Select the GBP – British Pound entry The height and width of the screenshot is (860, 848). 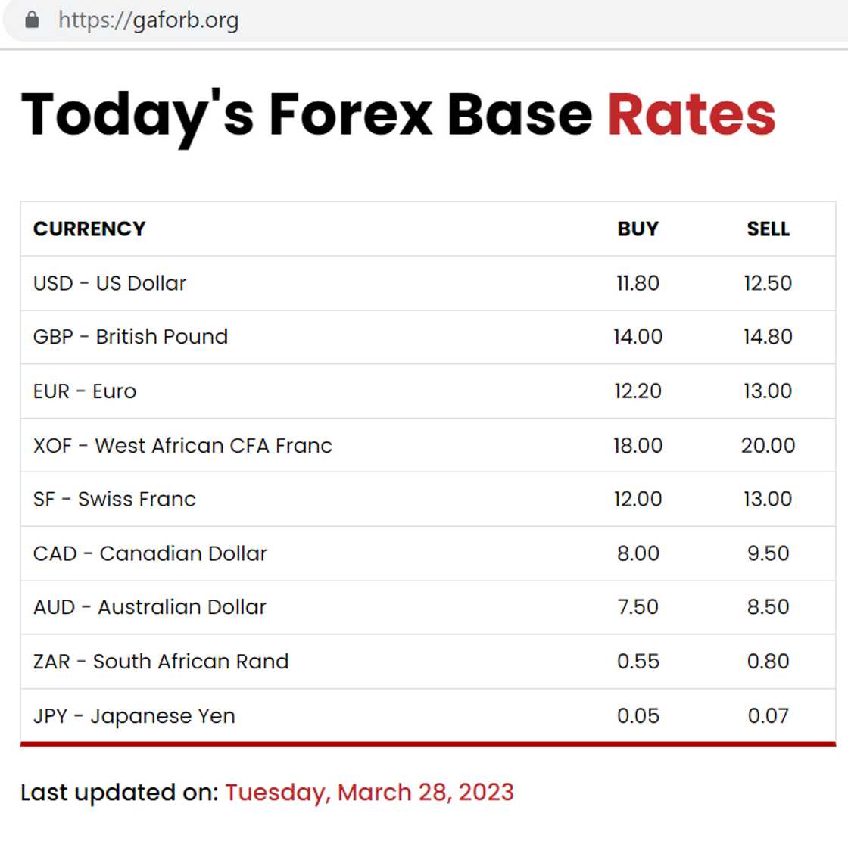tap(130, 337)
